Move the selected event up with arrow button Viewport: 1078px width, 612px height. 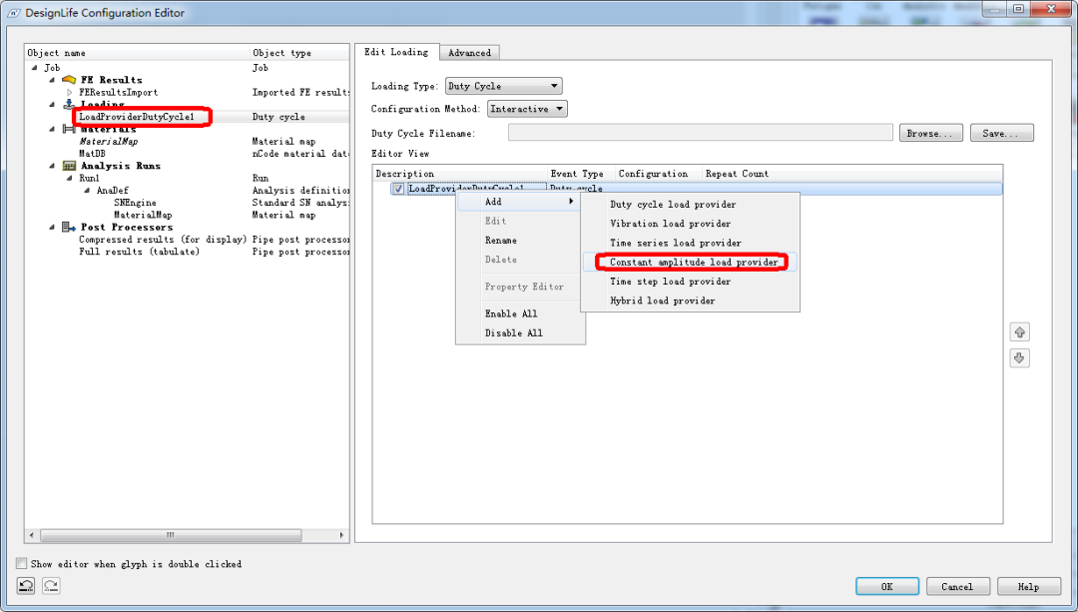[x=1019, y=332]
